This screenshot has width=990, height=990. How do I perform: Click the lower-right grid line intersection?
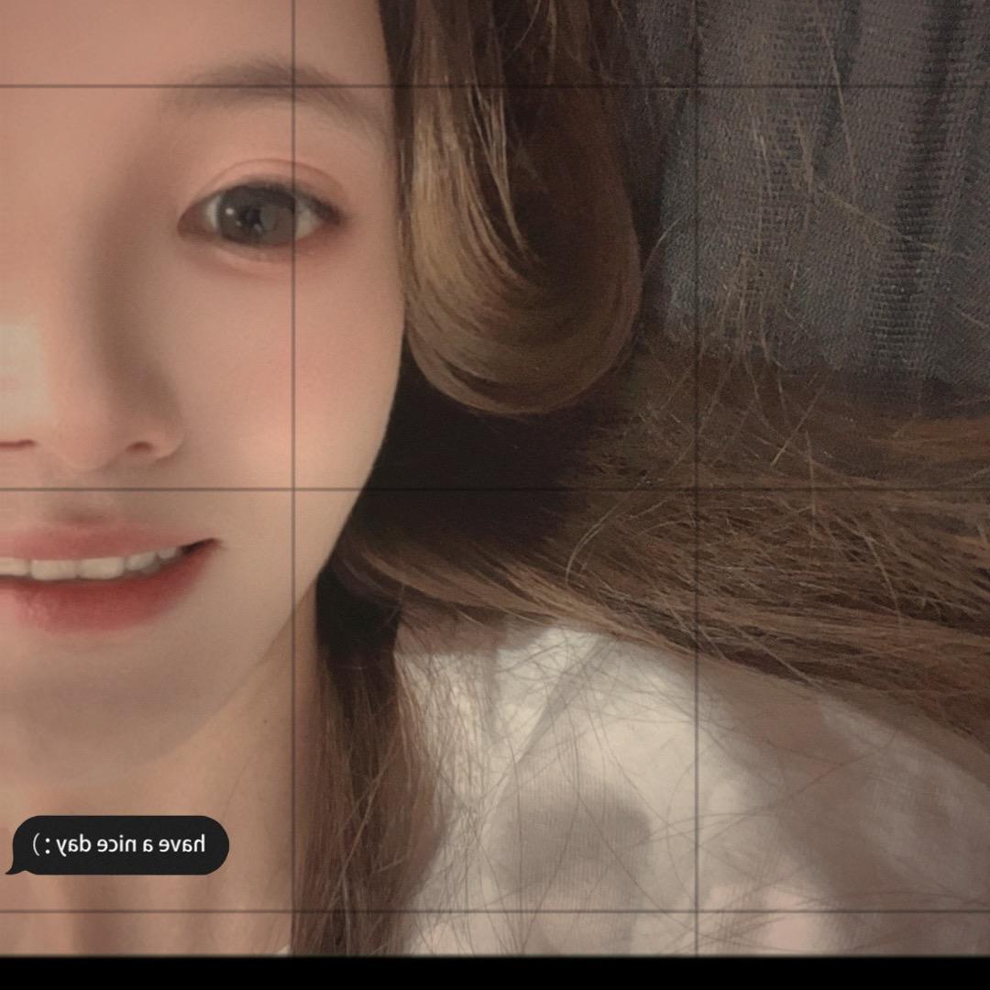pyautogui.click(x=697, y=911)
